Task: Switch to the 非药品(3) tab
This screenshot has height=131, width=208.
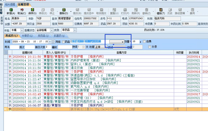Action: [43, 36]
